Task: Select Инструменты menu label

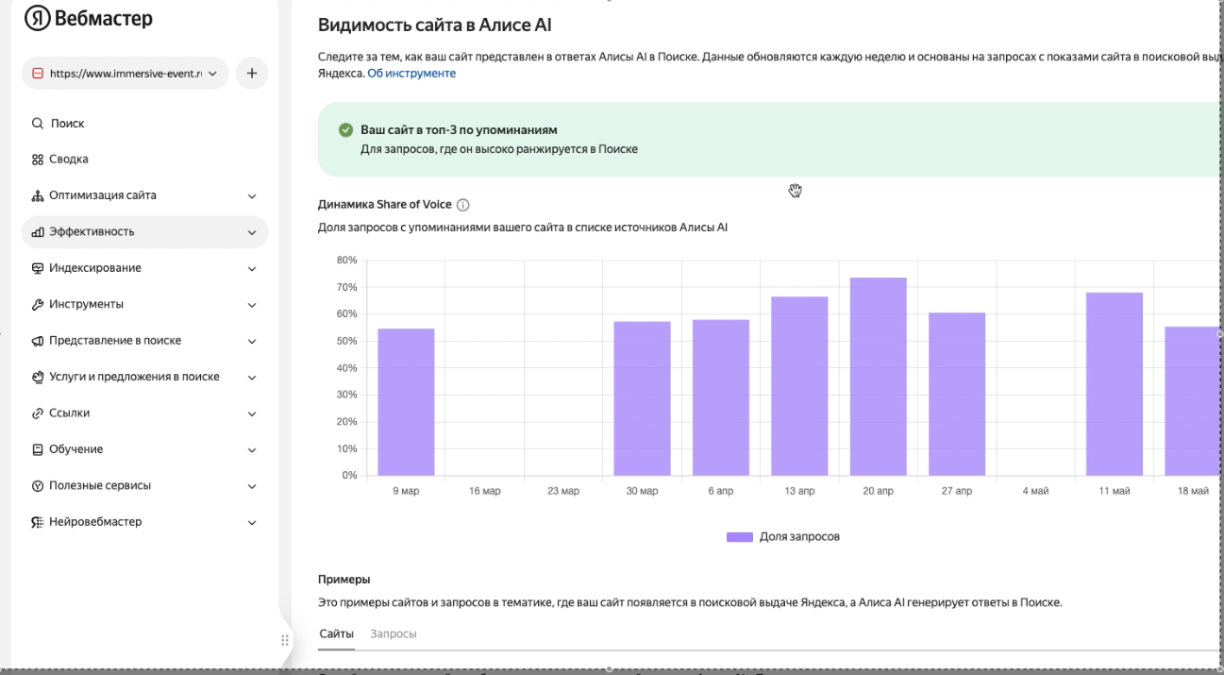Action: pos(86,304)
